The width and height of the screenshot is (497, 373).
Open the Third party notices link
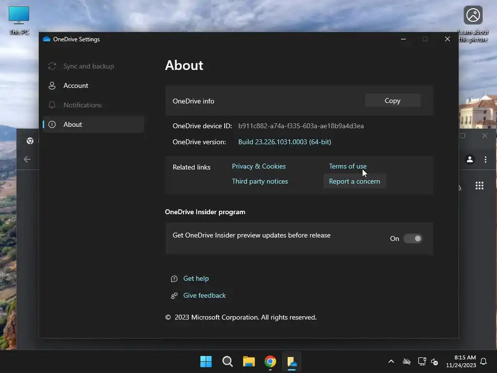point(260,182)
